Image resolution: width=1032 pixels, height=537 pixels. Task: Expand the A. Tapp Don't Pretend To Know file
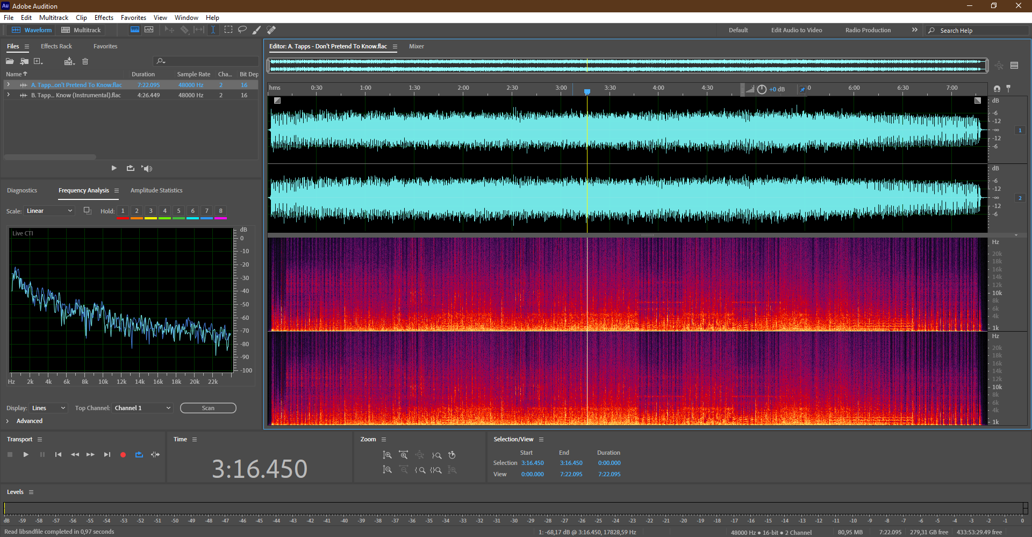point(8,85)
